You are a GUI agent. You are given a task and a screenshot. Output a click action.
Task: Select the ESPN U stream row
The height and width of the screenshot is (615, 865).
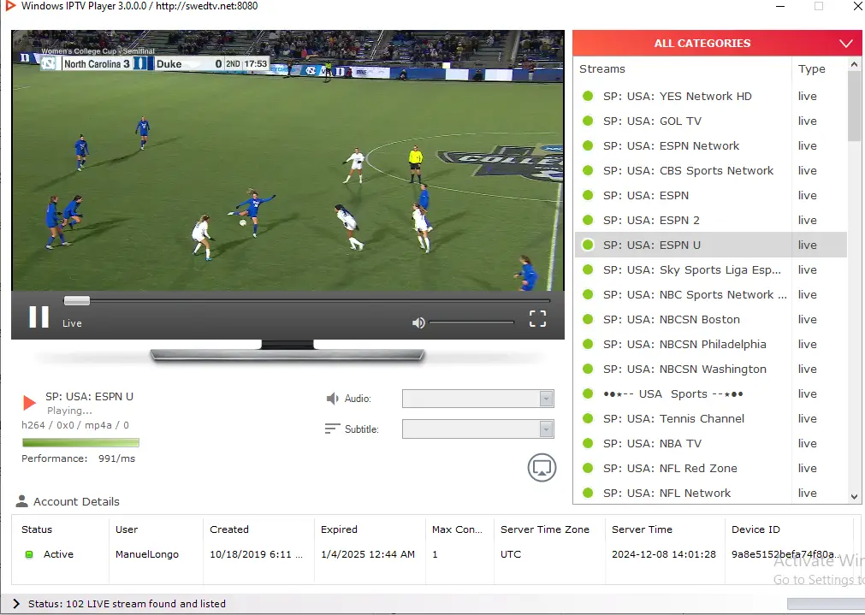[710, 245]
